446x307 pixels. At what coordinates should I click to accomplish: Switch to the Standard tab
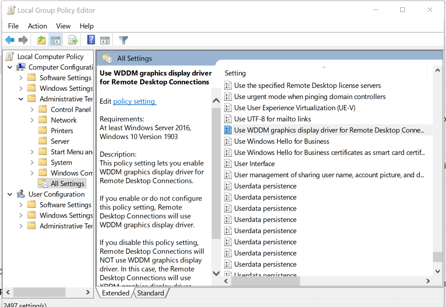(x=150, y=293)
